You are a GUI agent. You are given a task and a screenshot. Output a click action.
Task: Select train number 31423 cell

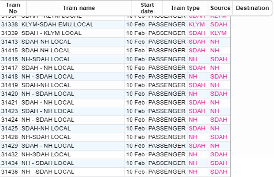(x=10, y=111)
